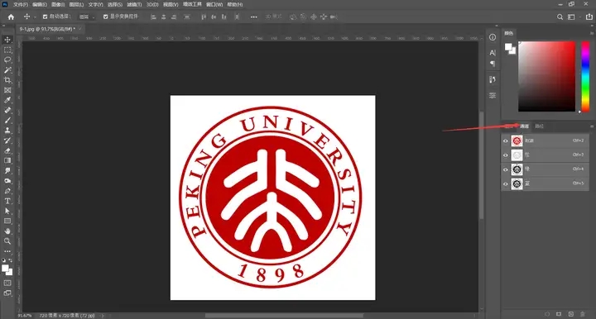Open the Image menu
The image size is (596, 319).
point(58,5)
